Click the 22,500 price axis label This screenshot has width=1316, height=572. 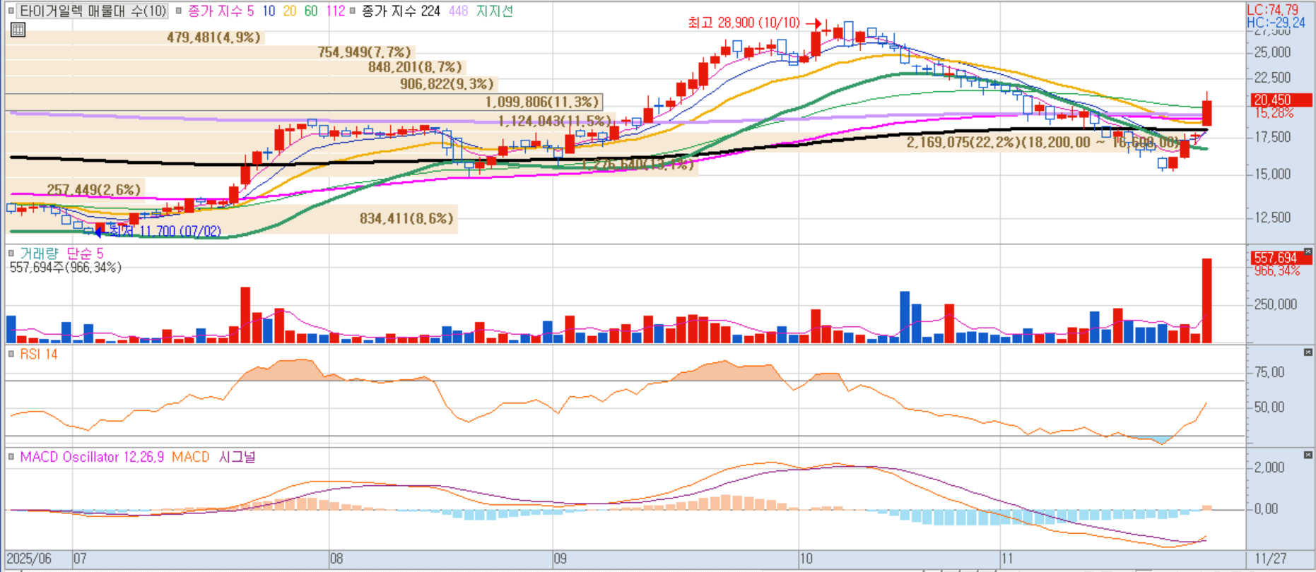click(x=1273, y=78)
